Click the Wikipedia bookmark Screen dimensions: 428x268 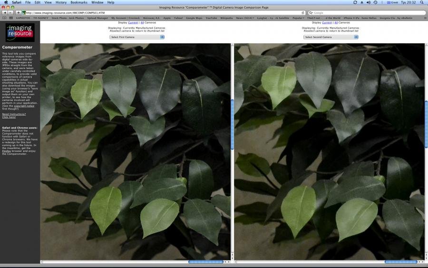pyautogui.click(x=226, y=18)
